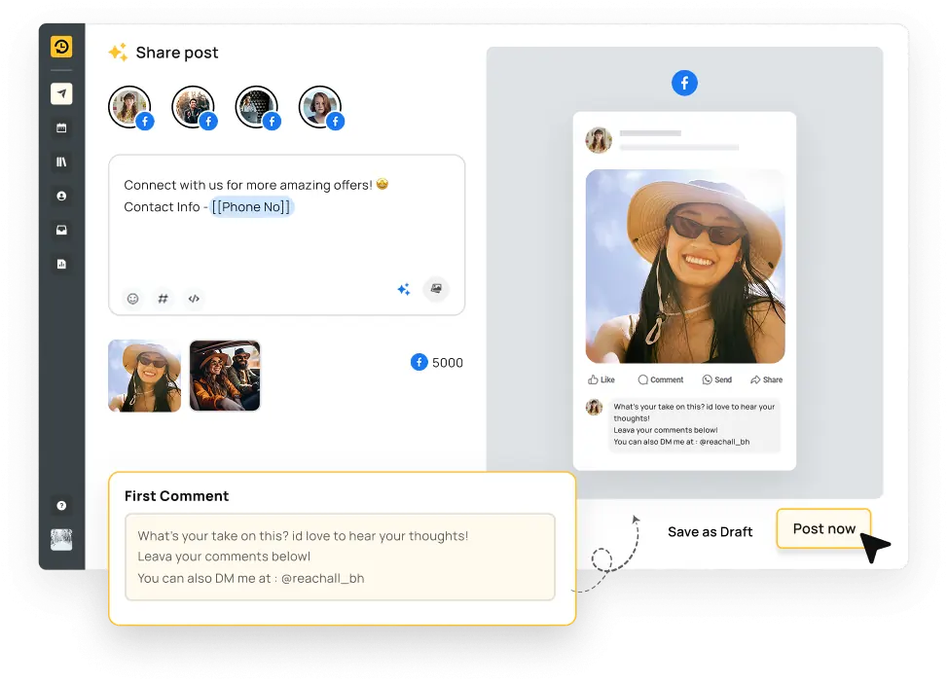Open the calendar view in sidebar
The image size is (948, 684).
[61, 127]
